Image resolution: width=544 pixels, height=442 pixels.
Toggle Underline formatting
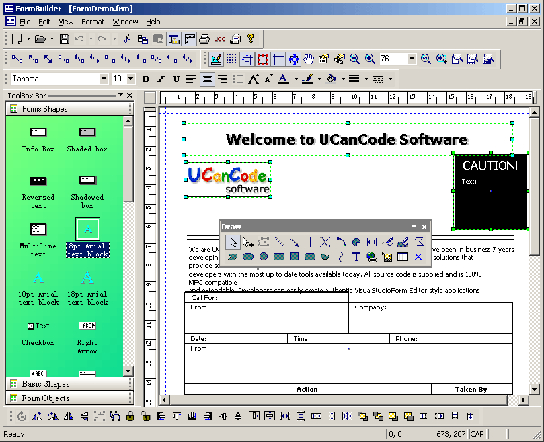pos(176,79)
